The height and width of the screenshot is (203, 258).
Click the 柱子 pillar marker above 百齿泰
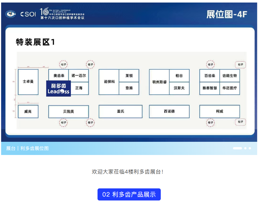(211, 64)
